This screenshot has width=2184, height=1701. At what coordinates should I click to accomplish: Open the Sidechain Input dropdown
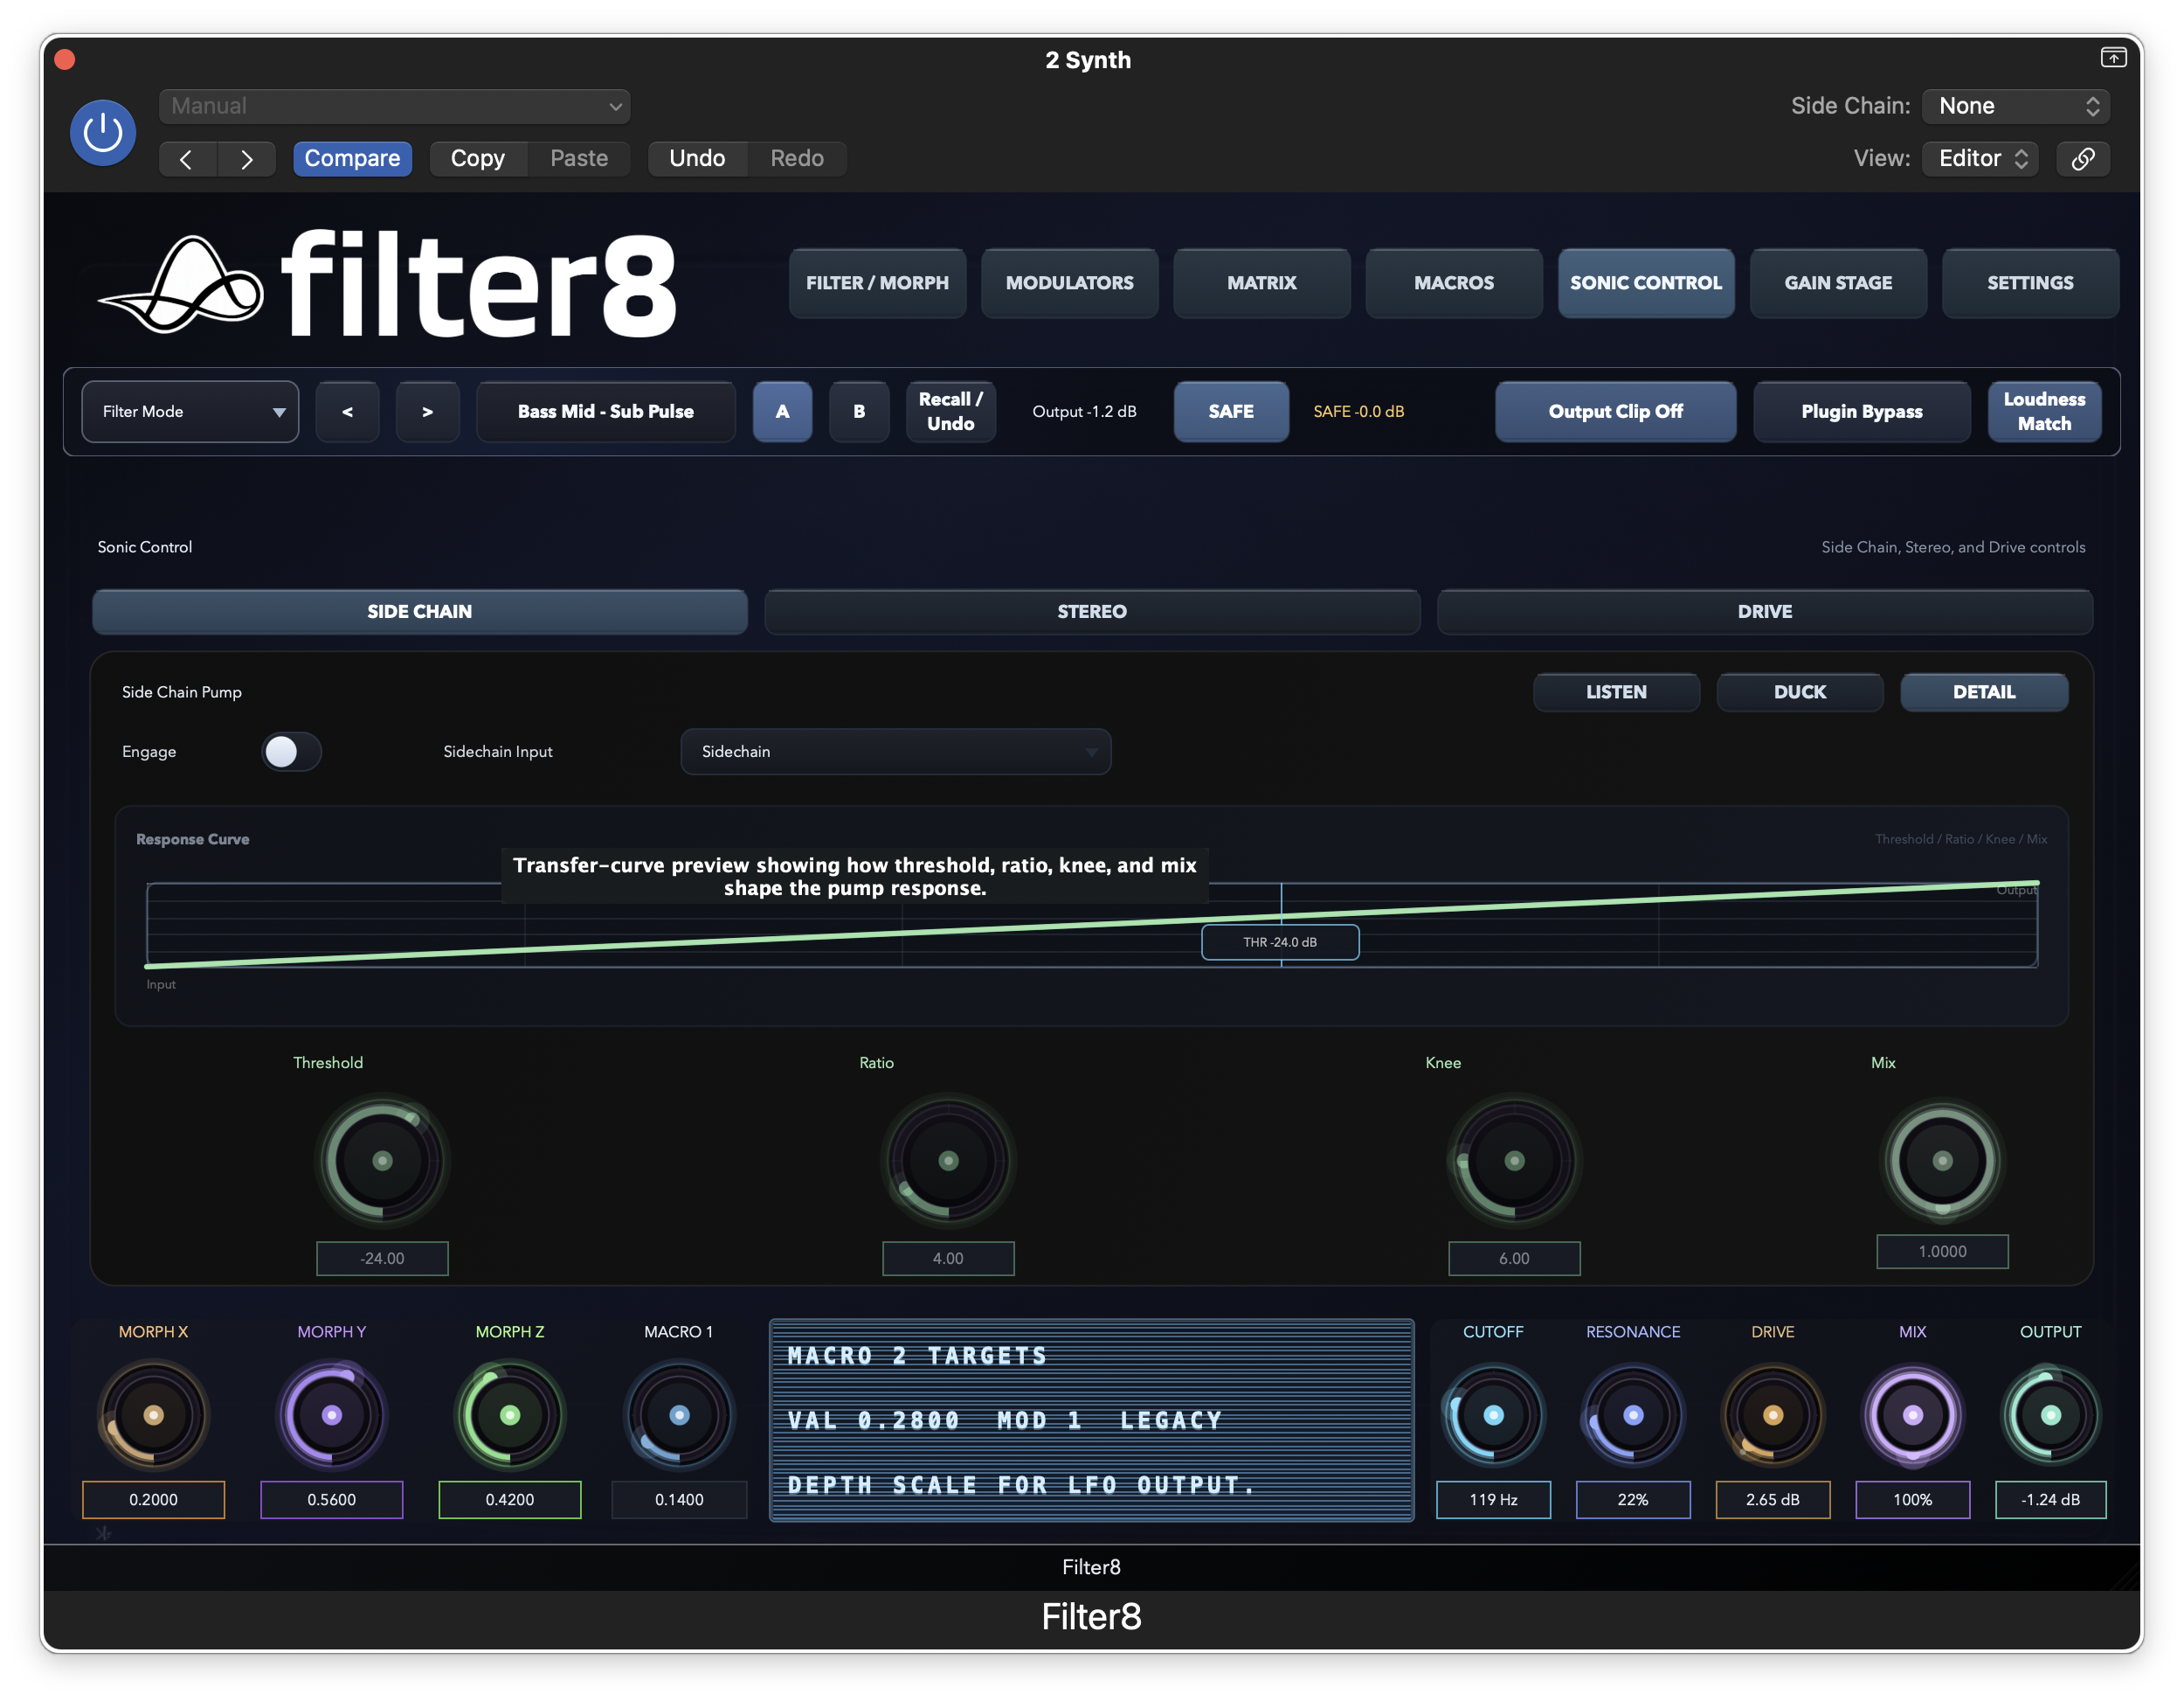coord(895,752)
